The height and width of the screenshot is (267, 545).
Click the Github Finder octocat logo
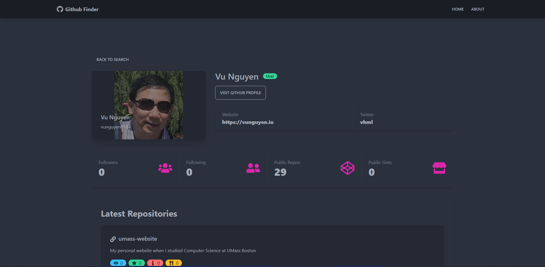click(60, 9)
